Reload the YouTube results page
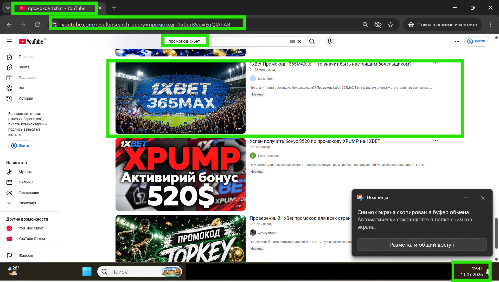This screenshot has width=499, height=282. (x=37, y=25)
